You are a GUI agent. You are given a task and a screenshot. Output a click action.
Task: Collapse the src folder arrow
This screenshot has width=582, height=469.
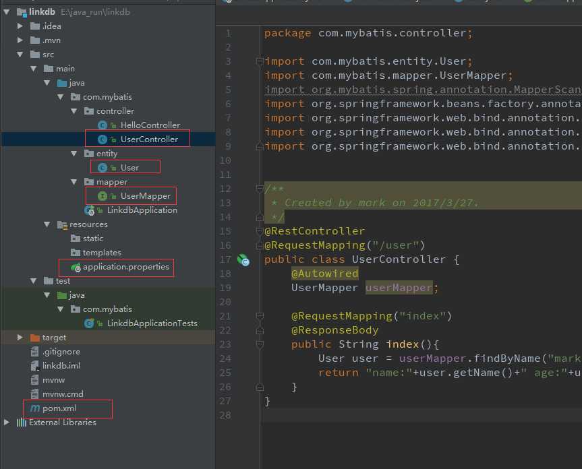tap(20, 55)
